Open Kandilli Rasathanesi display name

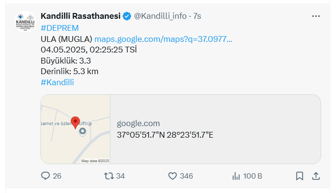pyautogui.click(x=80, y=16)
